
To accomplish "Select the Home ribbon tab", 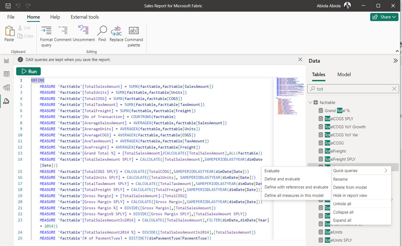I will (x=33, y=17).
